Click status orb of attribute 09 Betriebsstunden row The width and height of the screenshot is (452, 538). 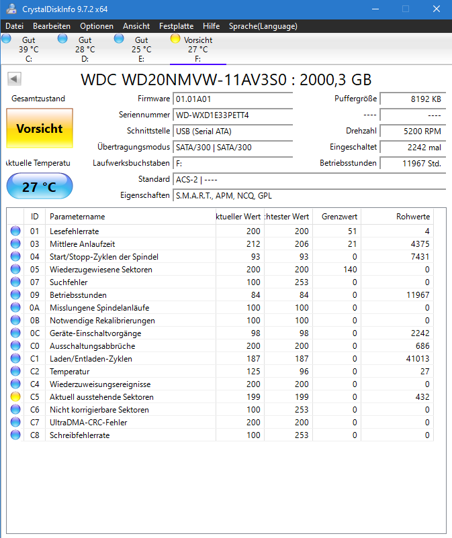click(x=15, y=294)
